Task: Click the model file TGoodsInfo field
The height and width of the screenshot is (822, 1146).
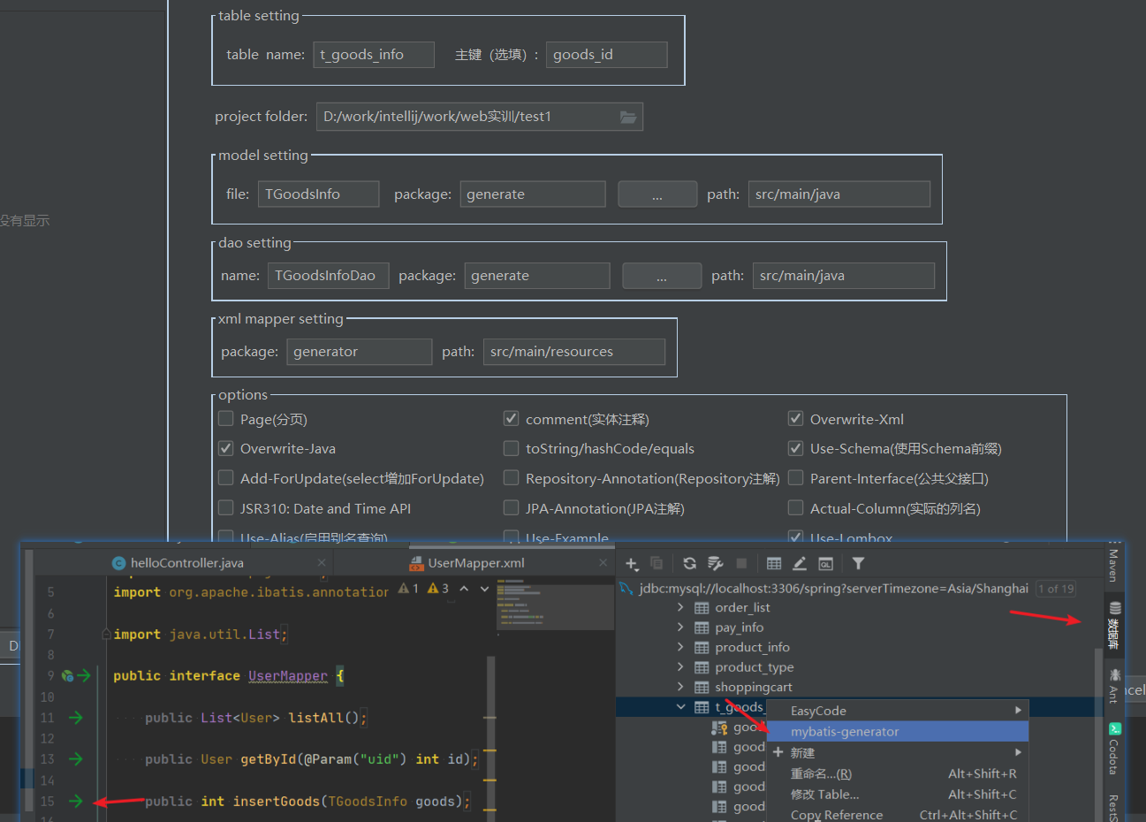Action: [x=319, y=194]
